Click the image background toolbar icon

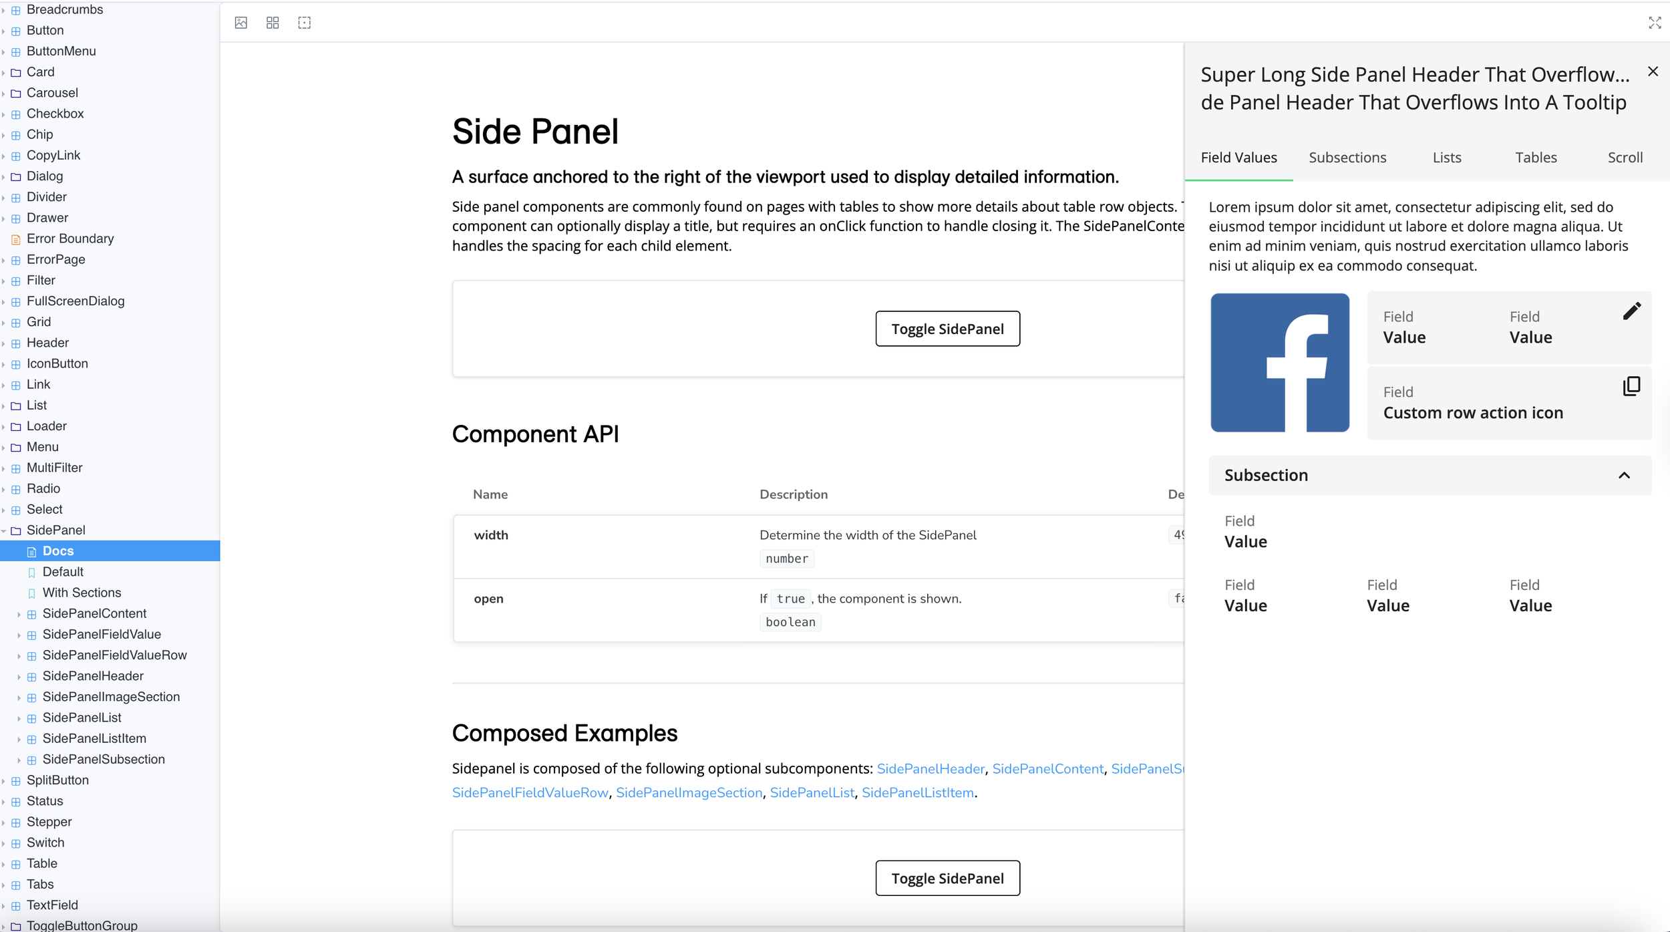(241, 23)
